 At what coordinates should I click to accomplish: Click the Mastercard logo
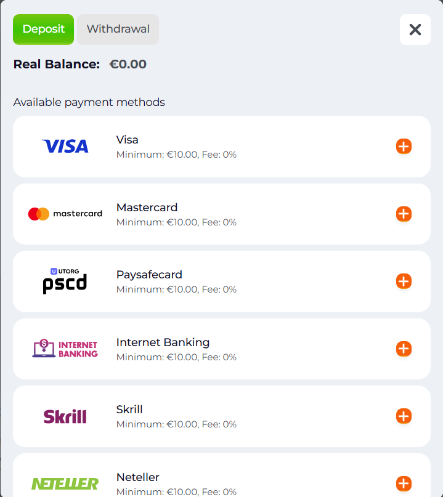point(65,214)
